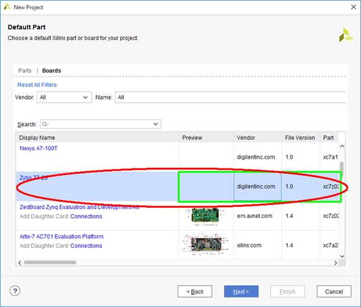Expand the Search history dropdown arrow
This screenshot has width=361, height=307.
(x=156, y=124)
